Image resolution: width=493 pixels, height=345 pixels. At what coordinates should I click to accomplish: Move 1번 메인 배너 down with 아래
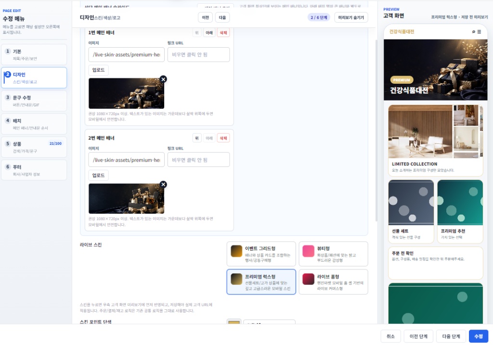(209, 33)
